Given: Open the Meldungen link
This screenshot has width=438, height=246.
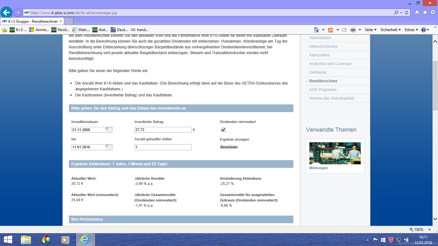Looking at the screenshot, I should point(318,168).
